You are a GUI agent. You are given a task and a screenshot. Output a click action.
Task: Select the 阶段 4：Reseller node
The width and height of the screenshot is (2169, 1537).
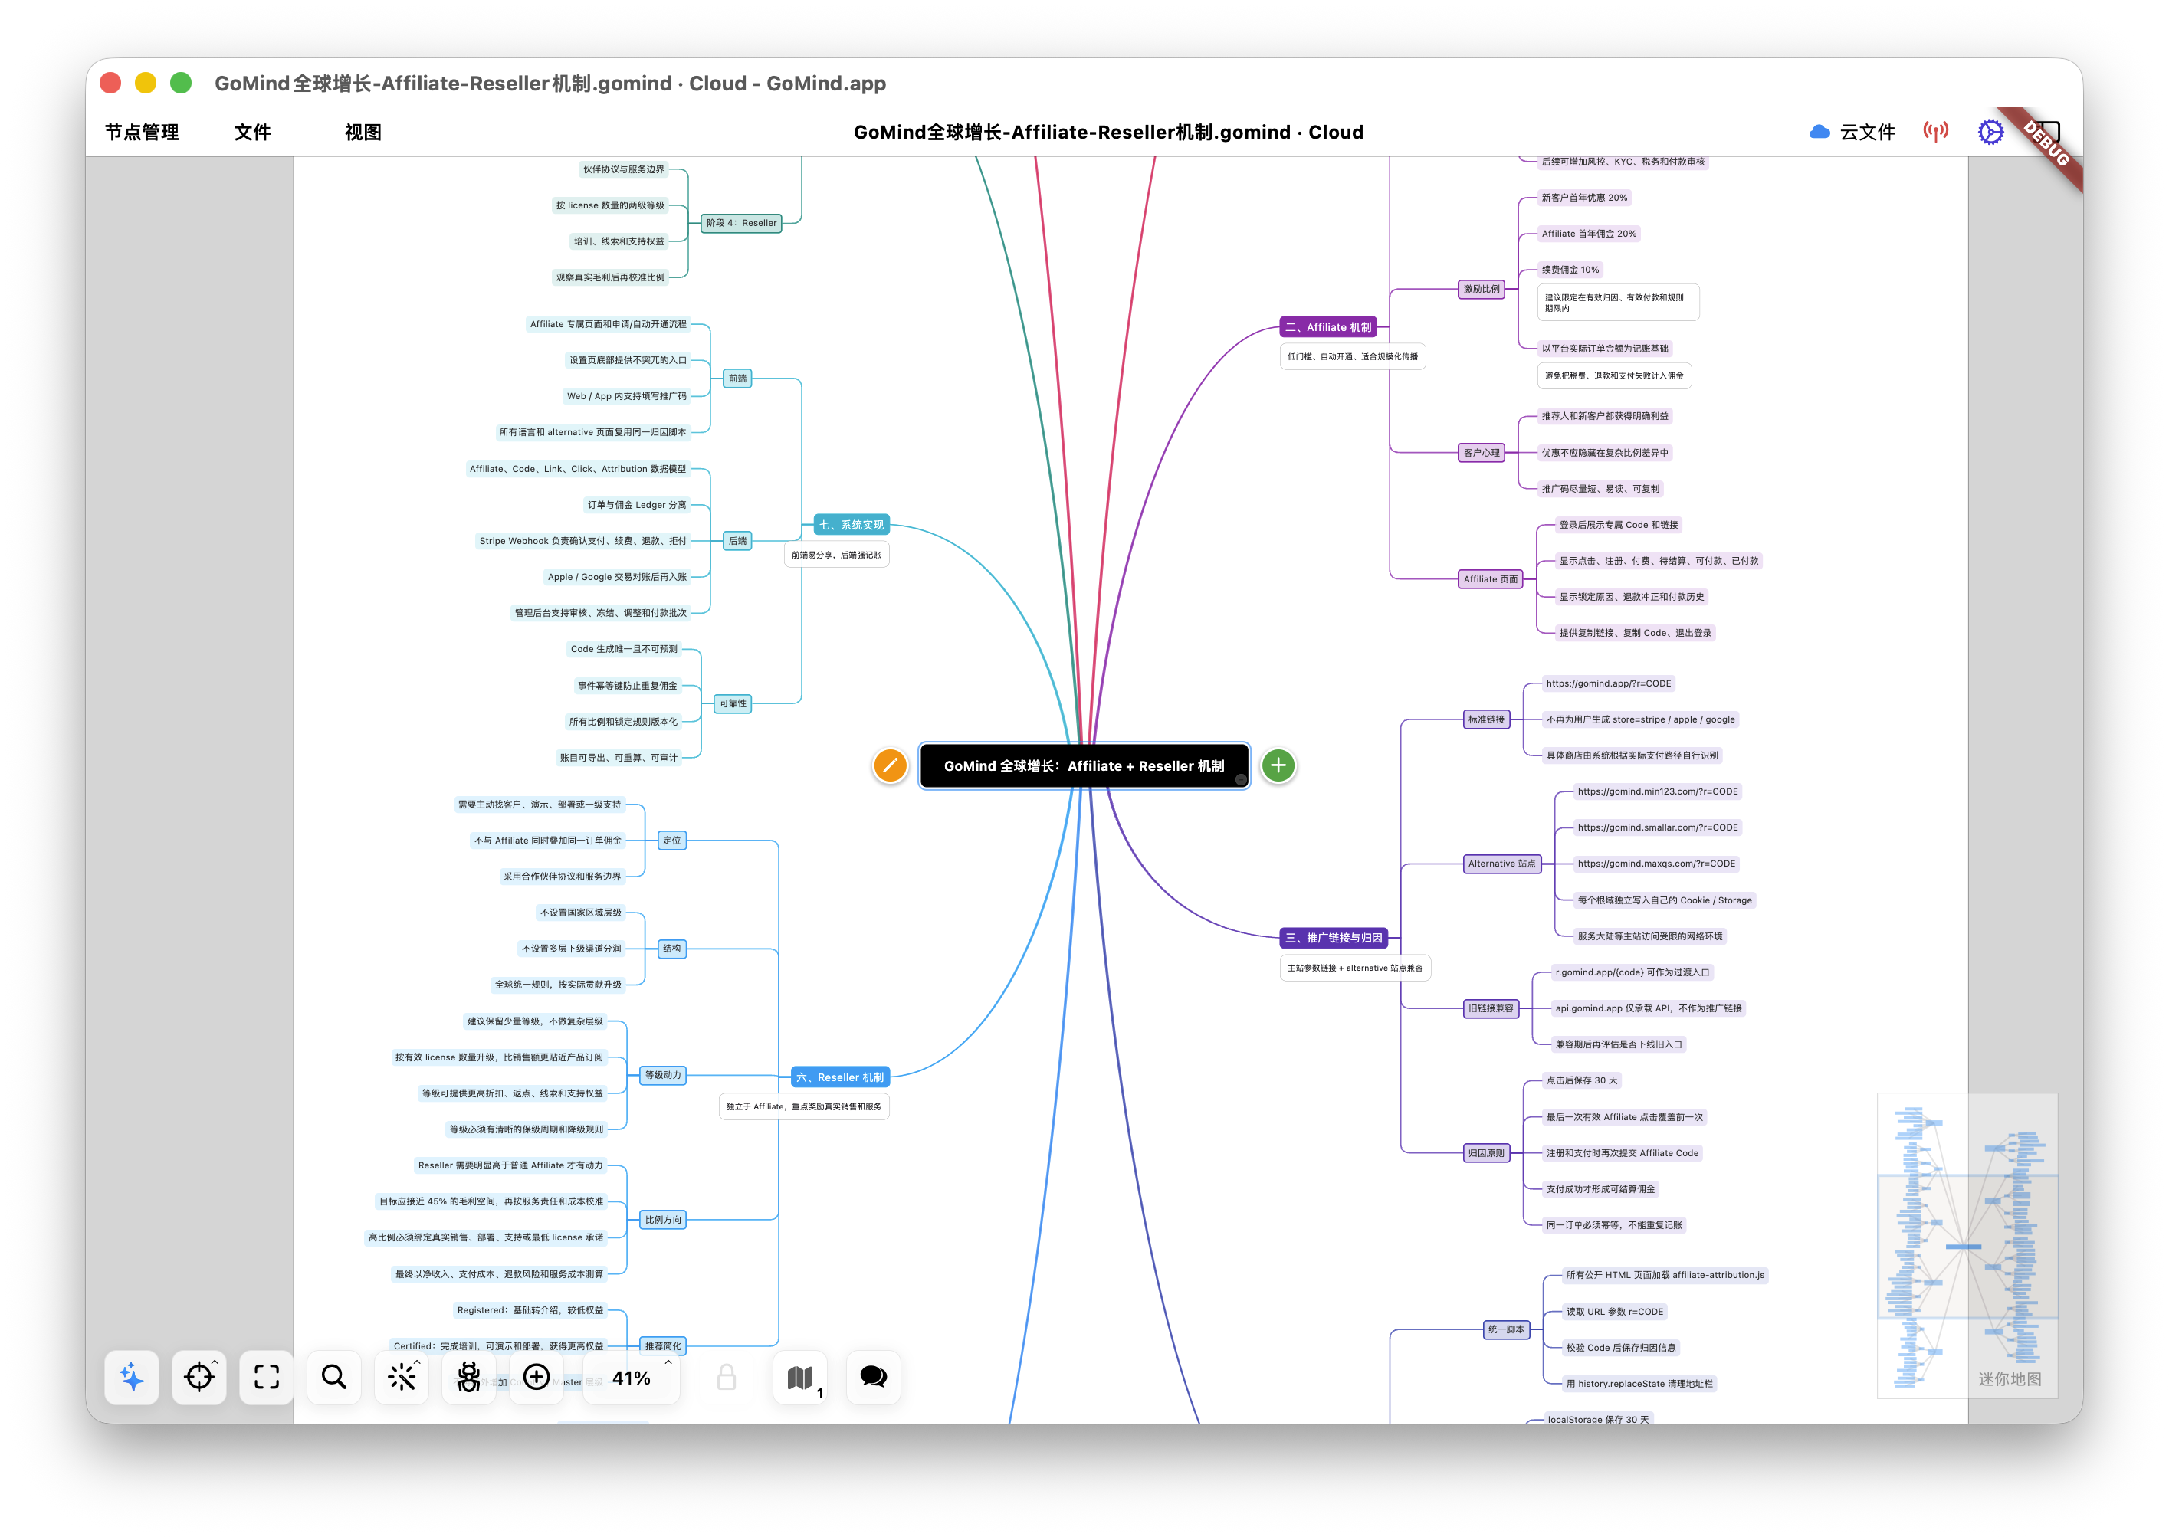(741, 224)
